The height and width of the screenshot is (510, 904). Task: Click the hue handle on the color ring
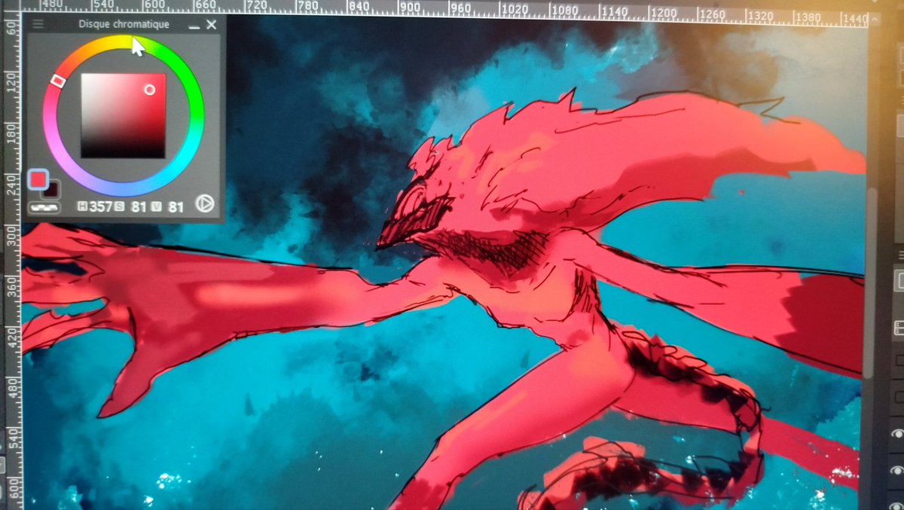click(x=57, y=80)
